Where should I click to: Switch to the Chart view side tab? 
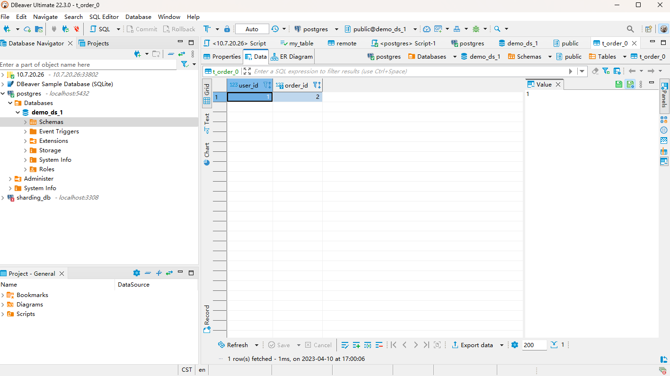tap(207, 154)
